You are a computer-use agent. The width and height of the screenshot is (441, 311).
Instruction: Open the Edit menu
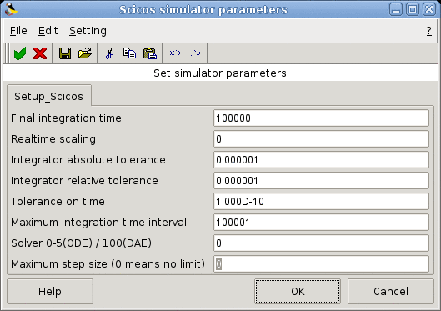click(x=48, y=30)
